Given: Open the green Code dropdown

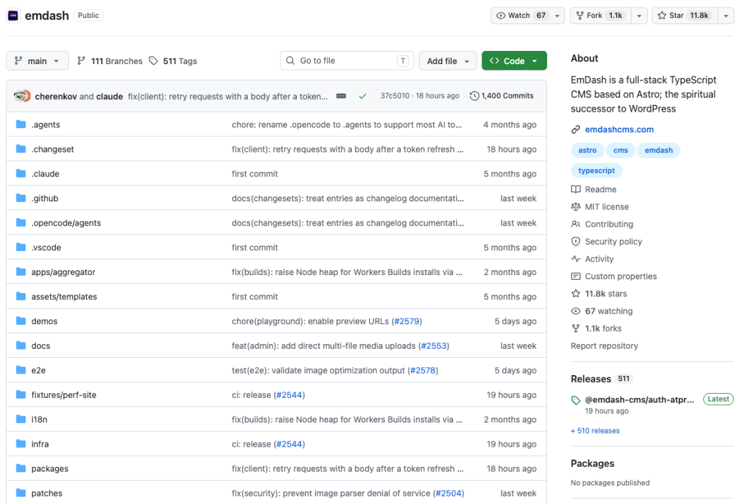Looking at the screenshot, I should click(x=514, y=61).
